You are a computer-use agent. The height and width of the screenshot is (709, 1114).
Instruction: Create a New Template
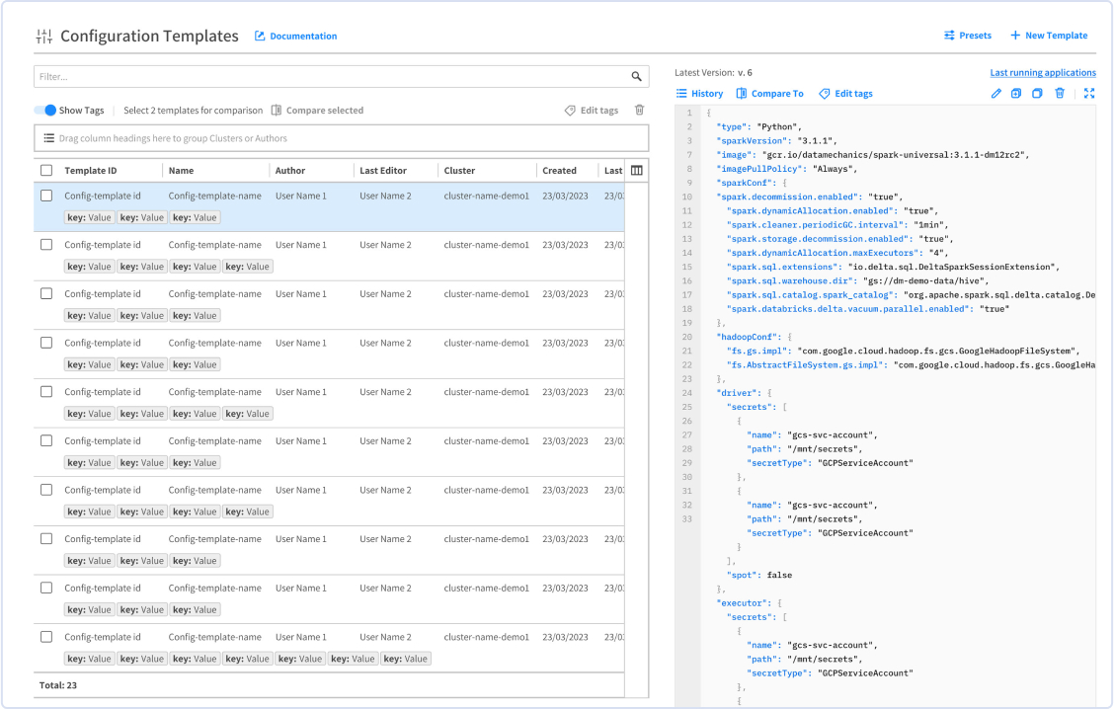tap(1049, 36)
